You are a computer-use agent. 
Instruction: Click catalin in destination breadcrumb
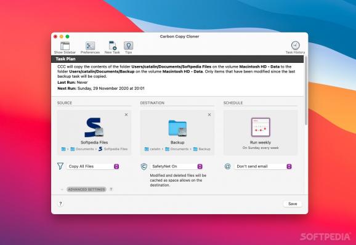[153, 149]
